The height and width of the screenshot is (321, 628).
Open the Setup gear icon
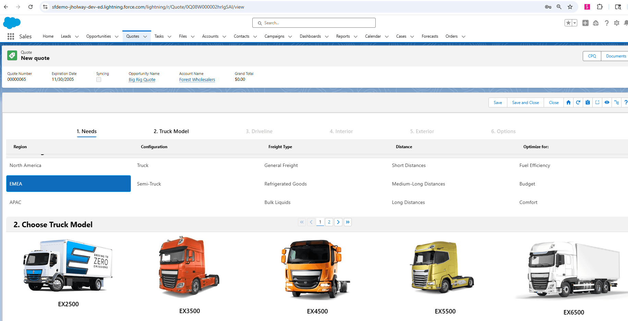pos(617,23)
